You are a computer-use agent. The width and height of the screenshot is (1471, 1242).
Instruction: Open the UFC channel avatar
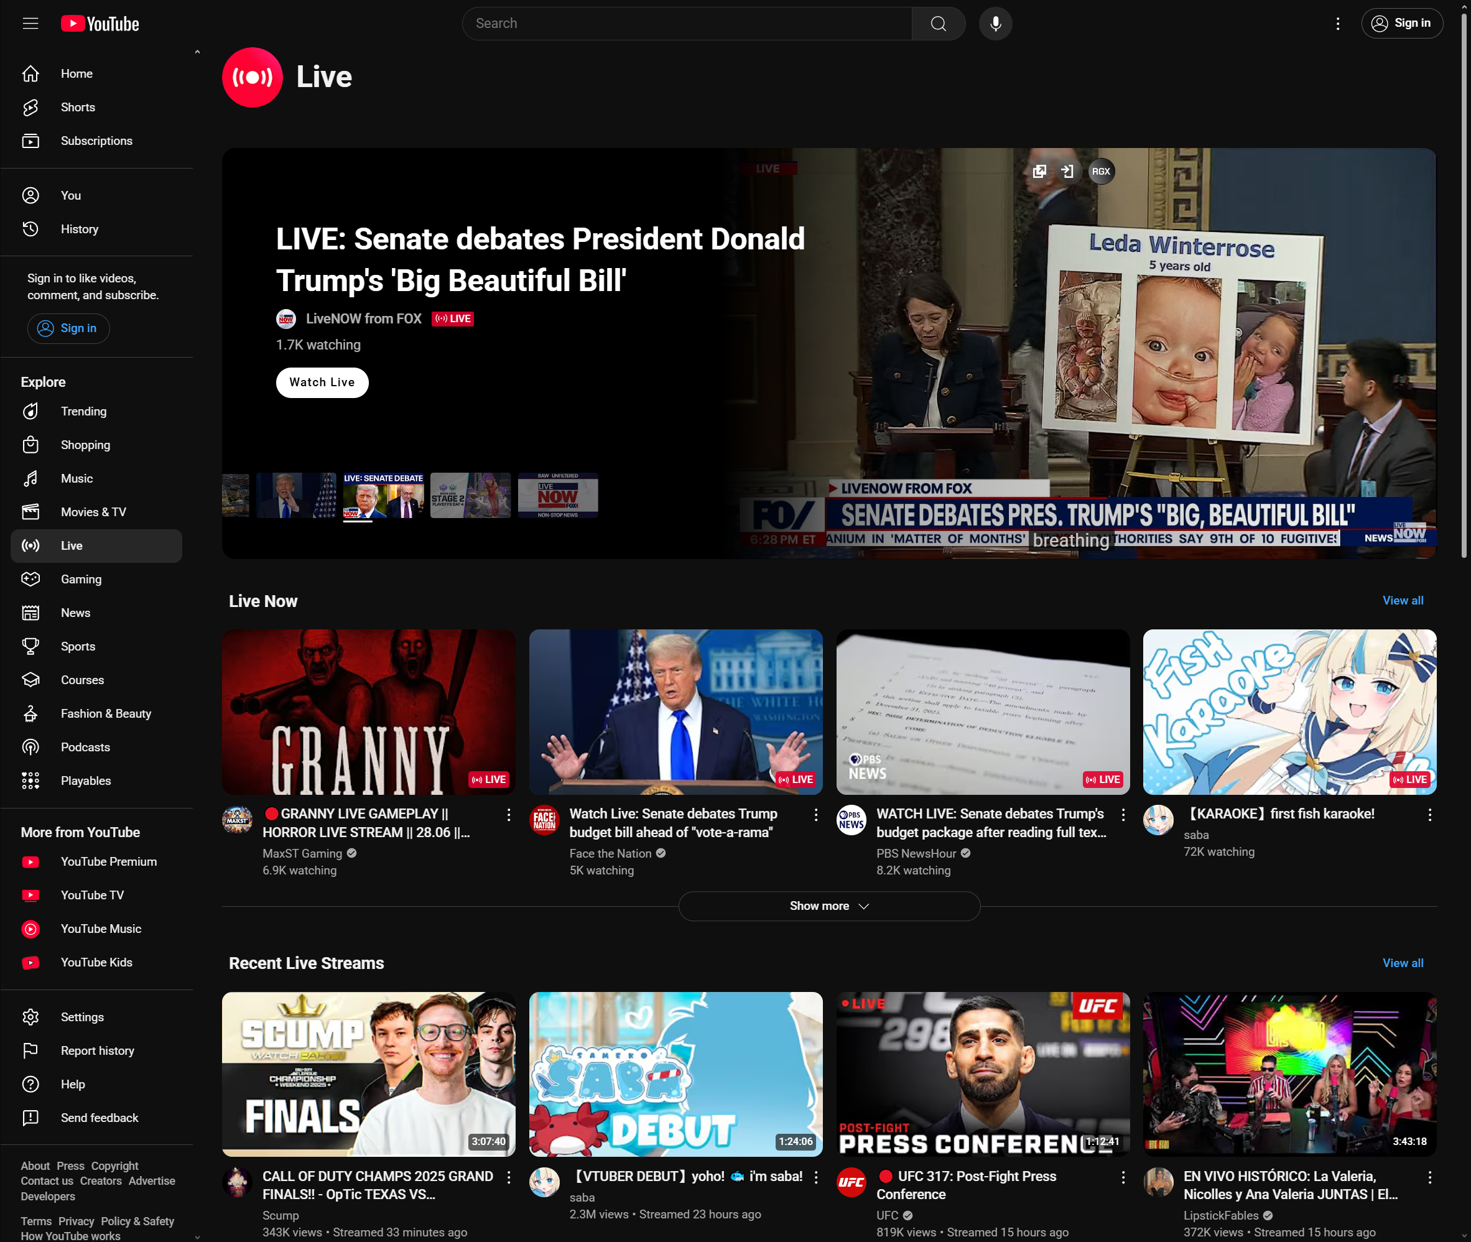coord(852,1183)
